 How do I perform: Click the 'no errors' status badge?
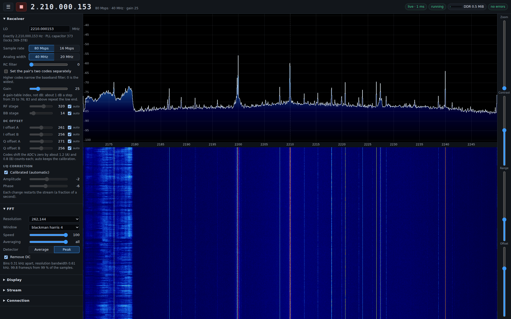coord(498,7)
